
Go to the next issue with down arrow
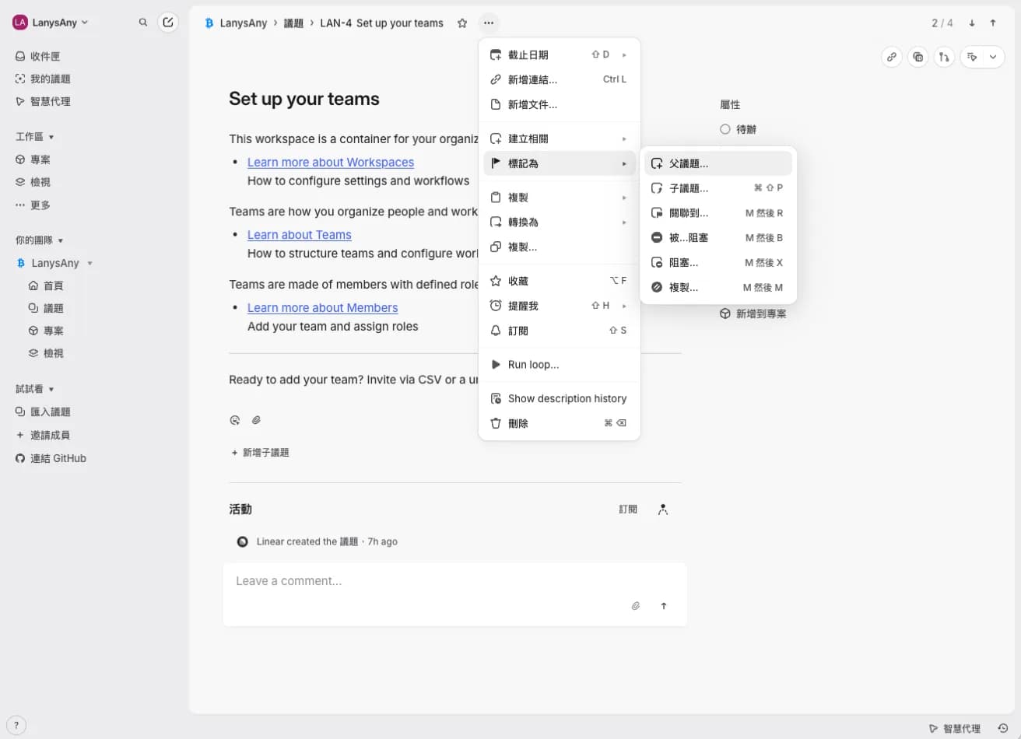pos(972,23)
